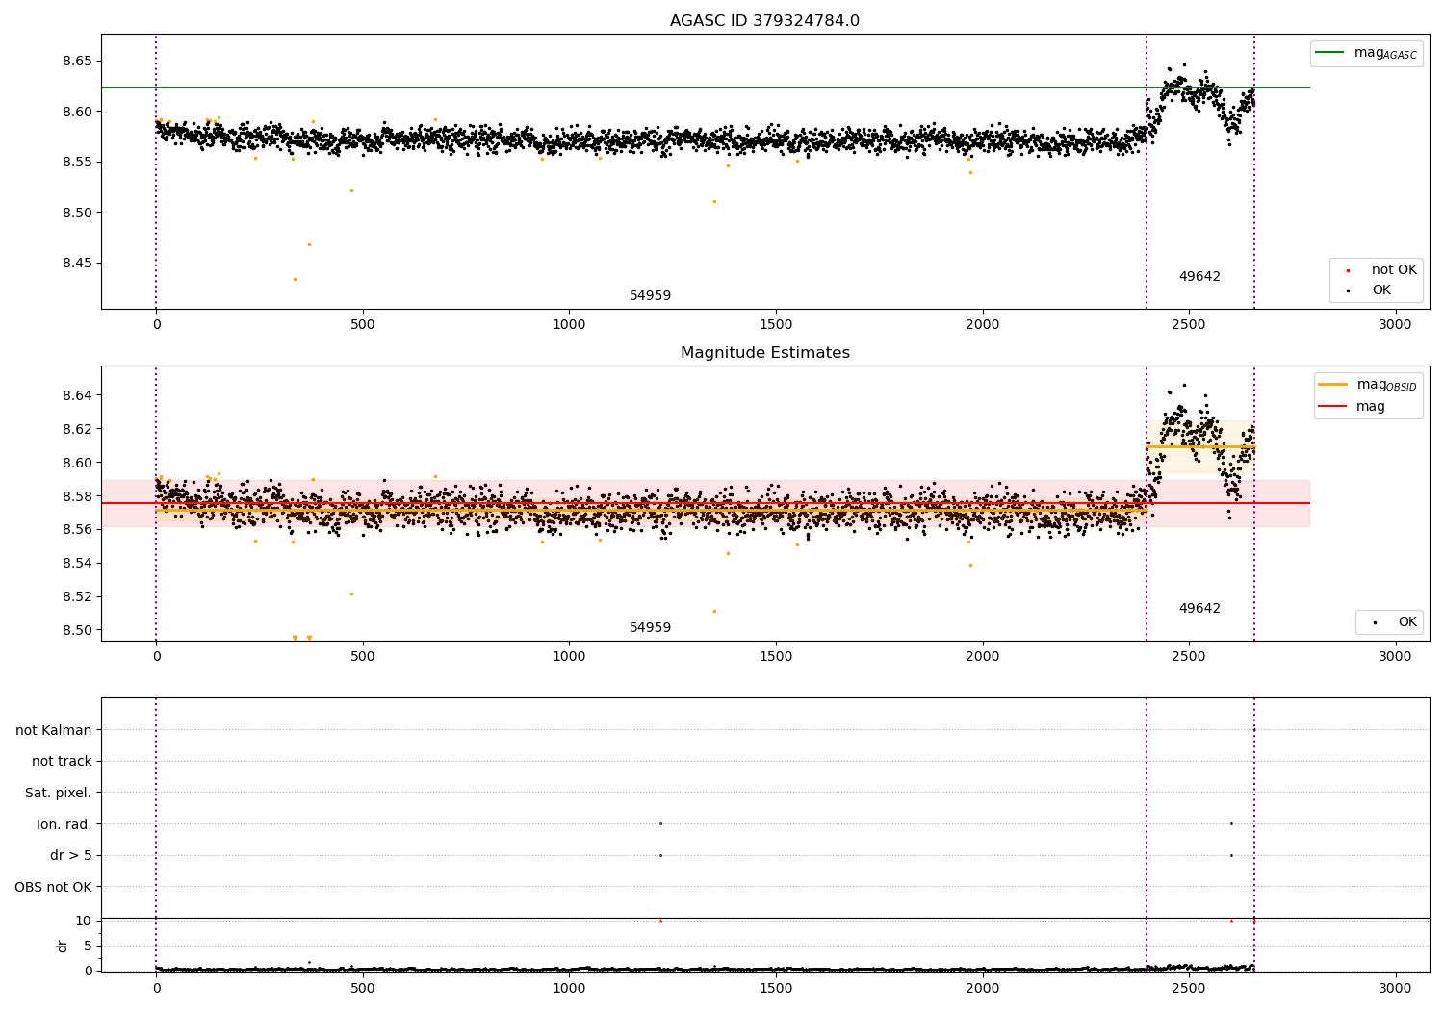Click the OK legend label in Magnitude Estimates plot
Image resolution: width=1444 pixels, height=1010 pixels.
[x=1407, y=622]
